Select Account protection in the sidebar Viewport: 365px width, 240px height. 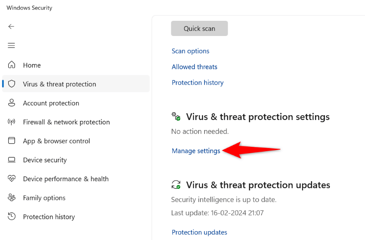click(51, 103)
